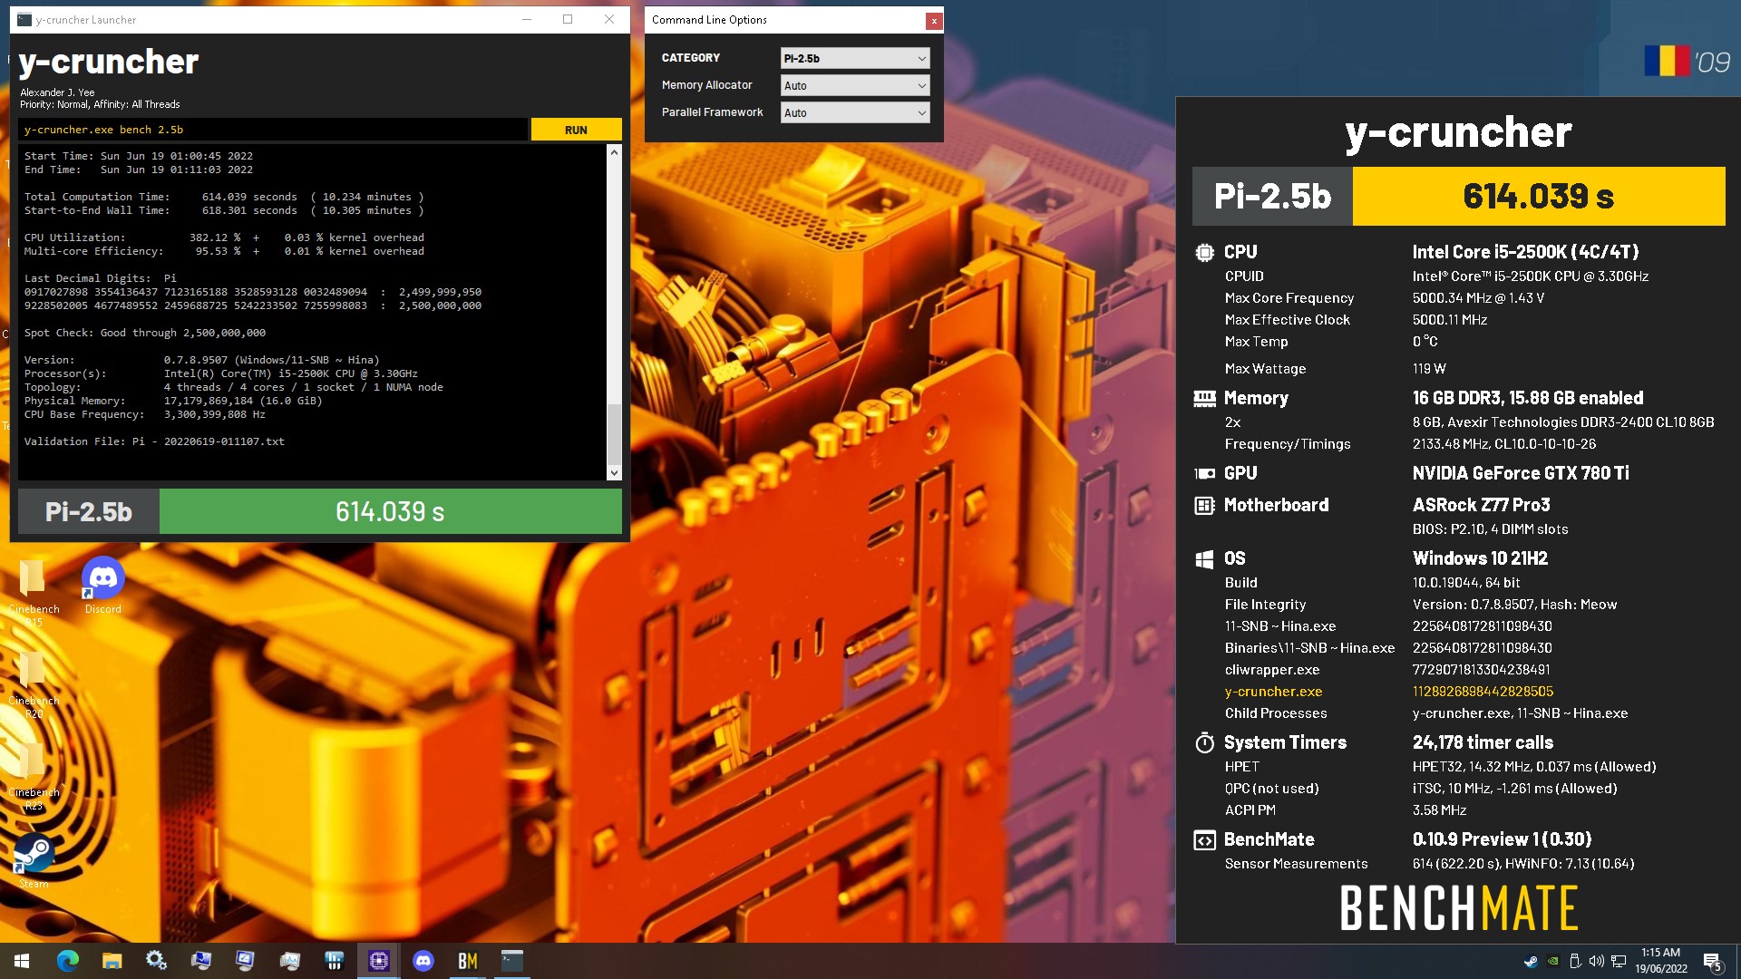Click the safely remove USB tray icon
Viewport: 1741px width, 979px height.
pyautogui.click(x=1575, y=961)
